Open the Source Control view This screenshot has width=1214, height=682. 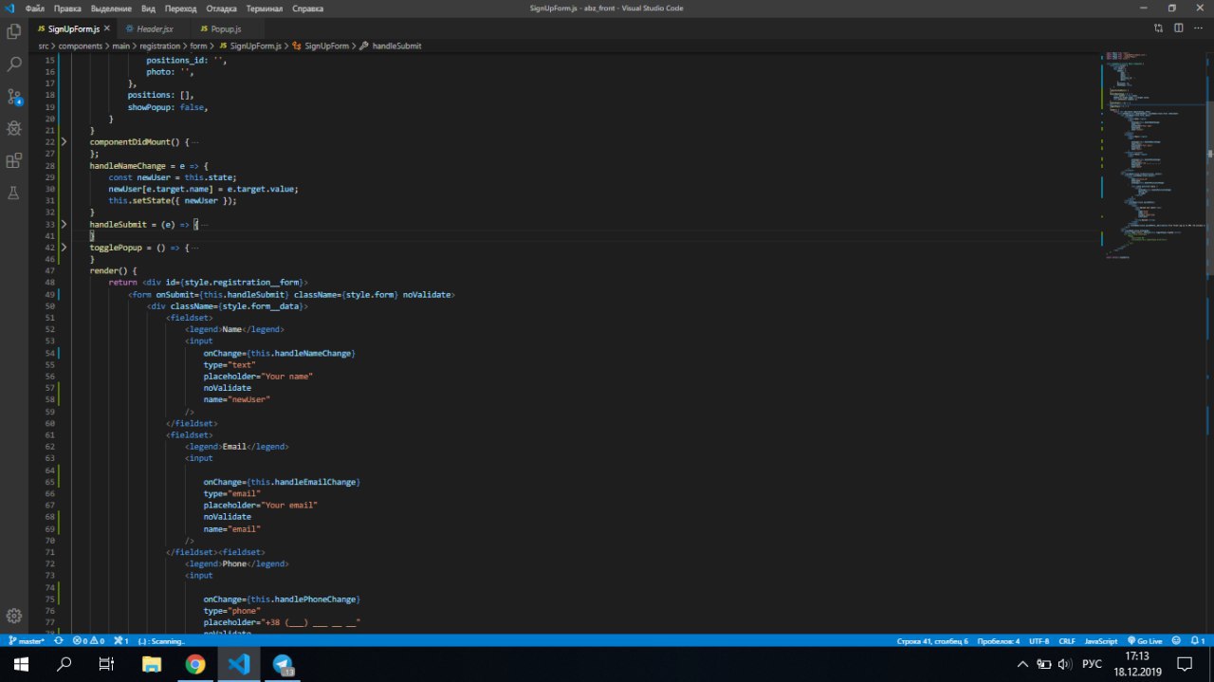[14, 97]
